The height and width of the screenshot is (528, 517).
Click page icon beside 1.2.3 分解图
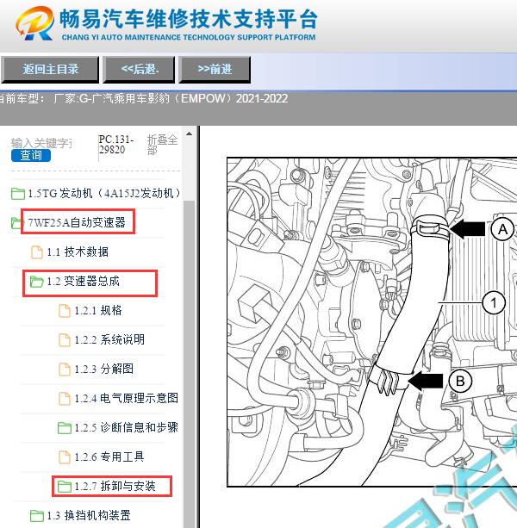[x=65, y=370]
